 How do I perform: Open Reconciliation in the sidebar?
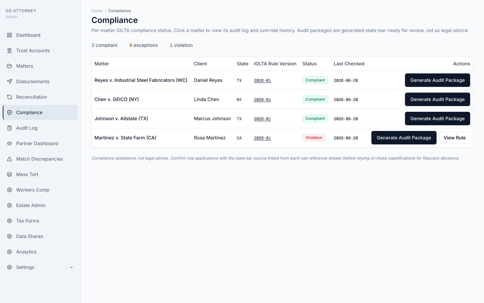pyautogui.click(x=40, y=97)
